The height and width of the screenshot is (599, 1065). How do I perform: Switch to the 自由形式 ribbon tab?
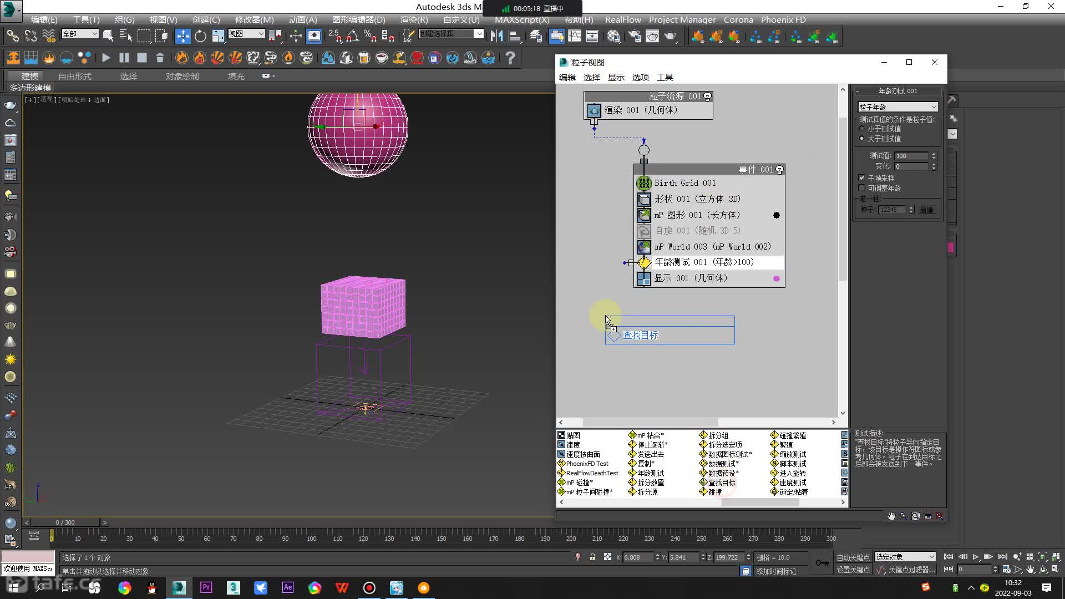click(75, 77)
